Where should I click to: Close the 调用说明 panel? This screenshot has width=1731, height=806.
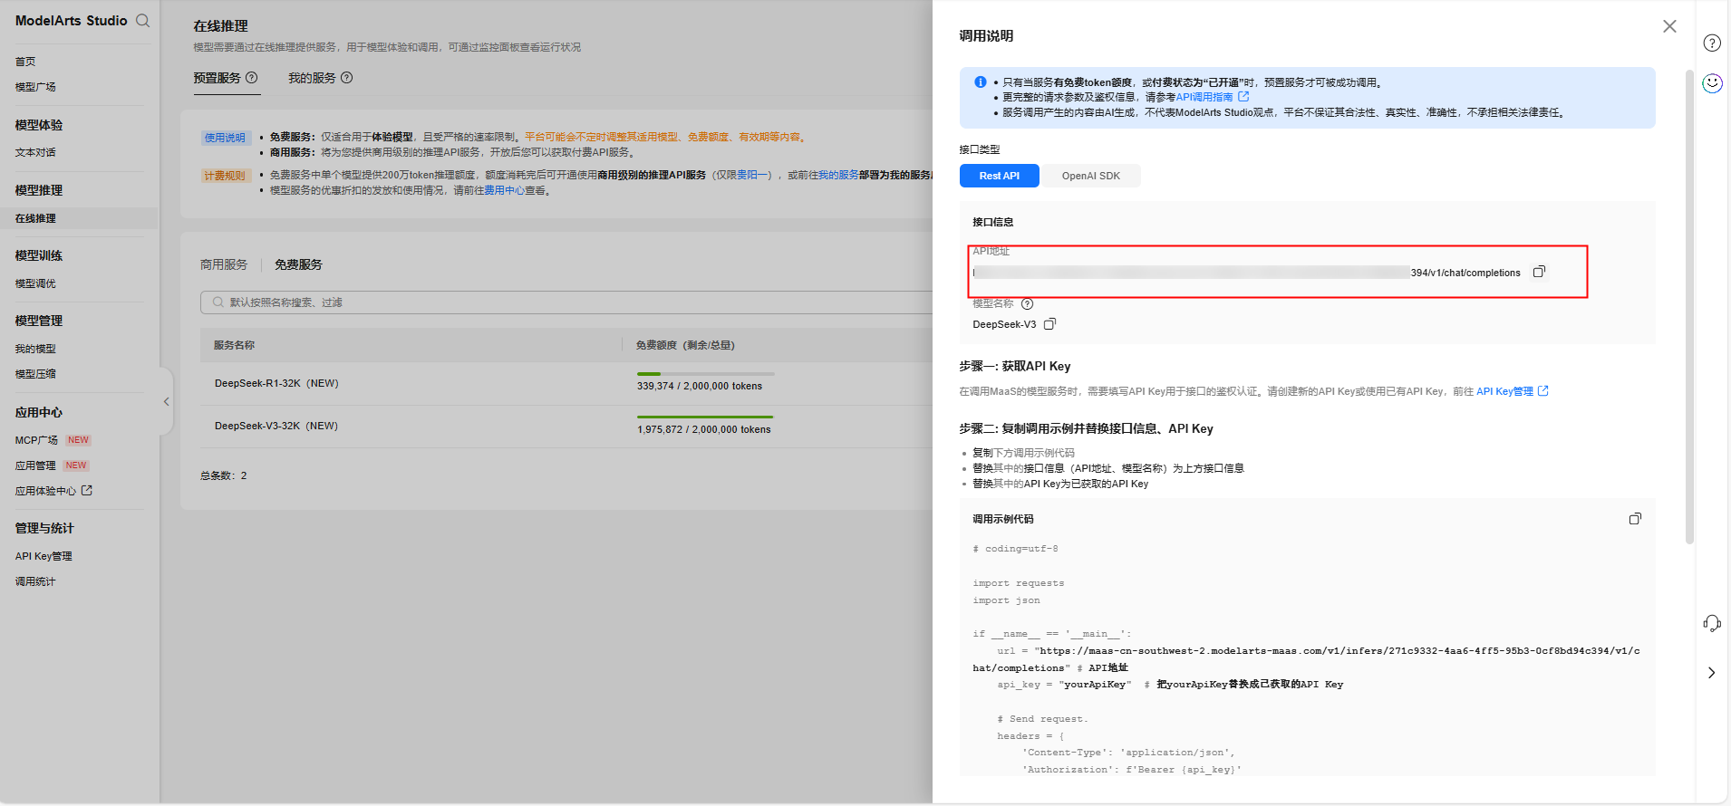click(1669, 26)
